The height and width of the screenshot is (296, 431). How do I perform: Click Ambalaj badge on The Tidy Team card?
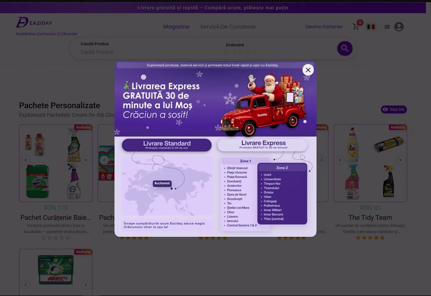pyautogui.click(x=398, y=127)
